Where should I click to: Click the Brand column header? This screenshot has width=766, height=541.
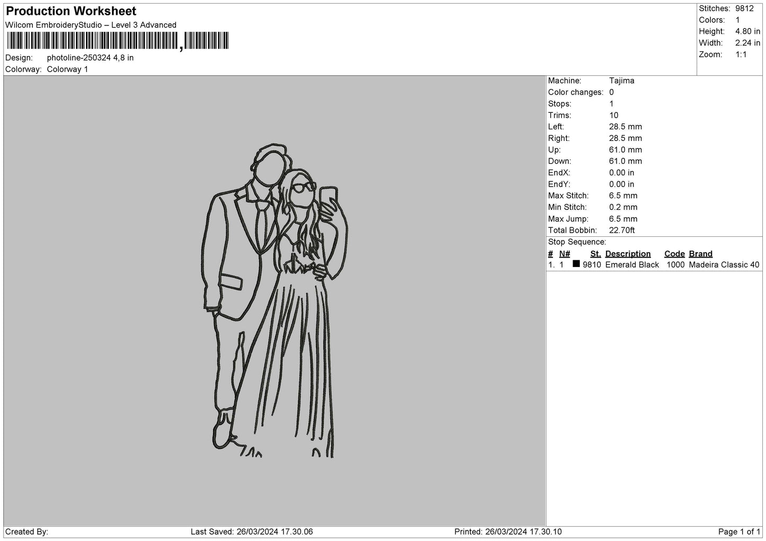pos(701,254)
